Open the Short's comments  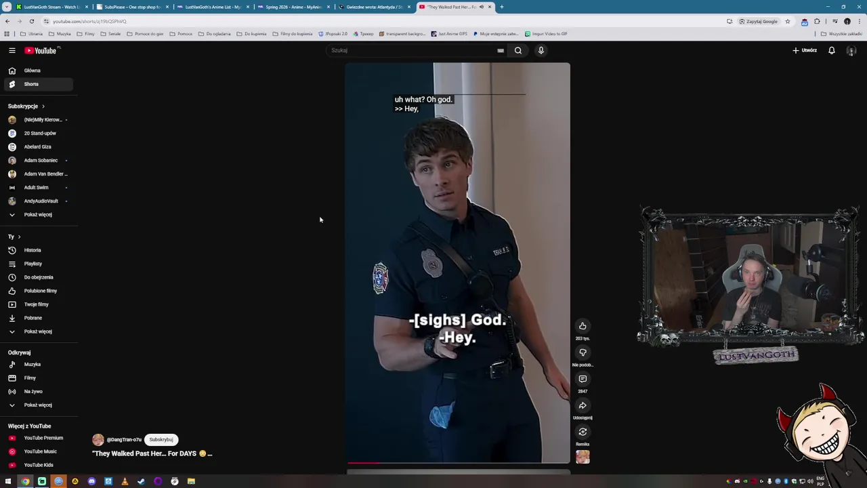(583, 379)
